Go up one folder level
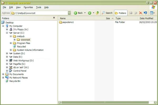Screen dimensions: 158x105 97,13
